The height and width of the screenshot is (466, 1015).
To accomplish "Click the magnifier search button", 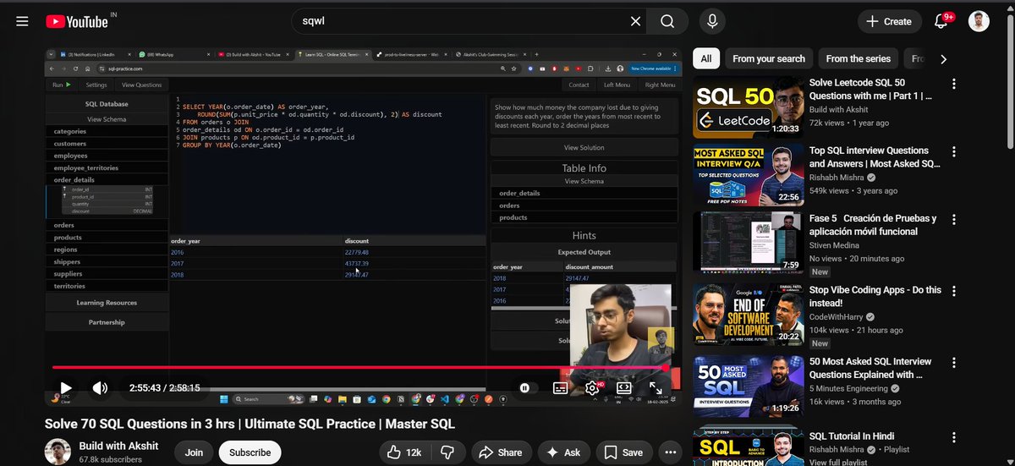I will tap(667, 21).
